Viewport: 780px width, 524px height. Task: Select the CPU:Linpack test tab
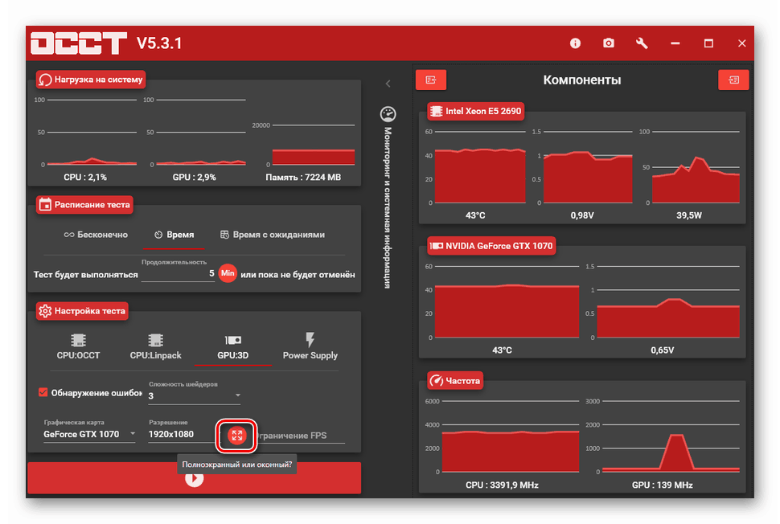[156, 346]
